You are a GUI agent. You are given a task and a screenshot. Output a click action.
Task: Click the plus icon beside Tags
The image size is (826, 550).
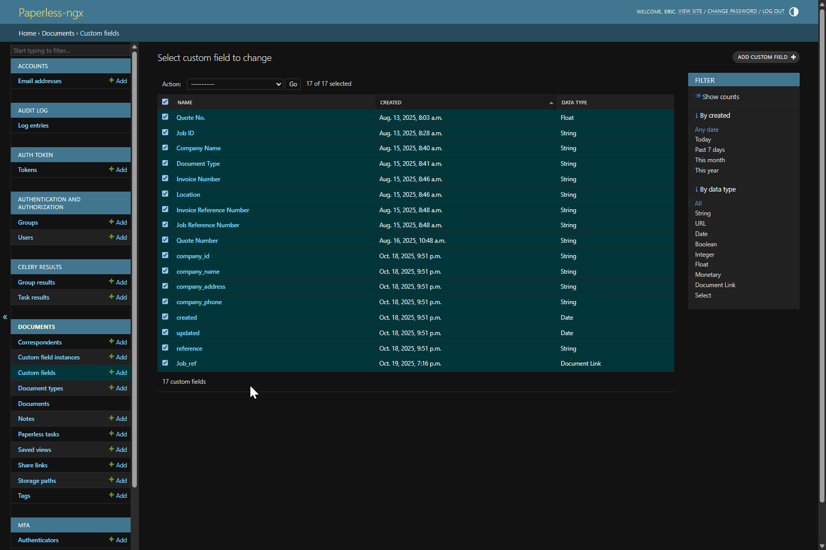(x=112, y=495)
